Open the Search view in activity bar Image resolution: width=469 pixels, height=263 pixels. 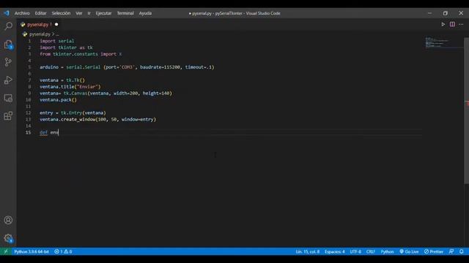(x=8, y=26)
